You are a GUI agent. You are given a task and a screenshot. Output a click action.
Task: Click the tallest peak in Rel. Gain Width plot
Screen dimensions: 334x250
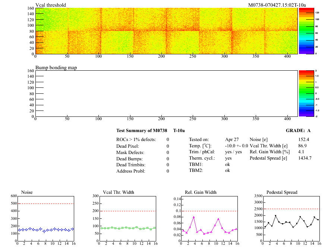coord(194,217)
